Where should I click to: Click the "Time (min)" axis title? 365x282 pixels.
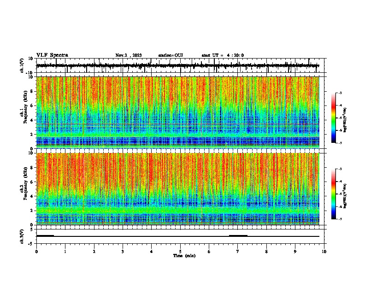(184, 256)
